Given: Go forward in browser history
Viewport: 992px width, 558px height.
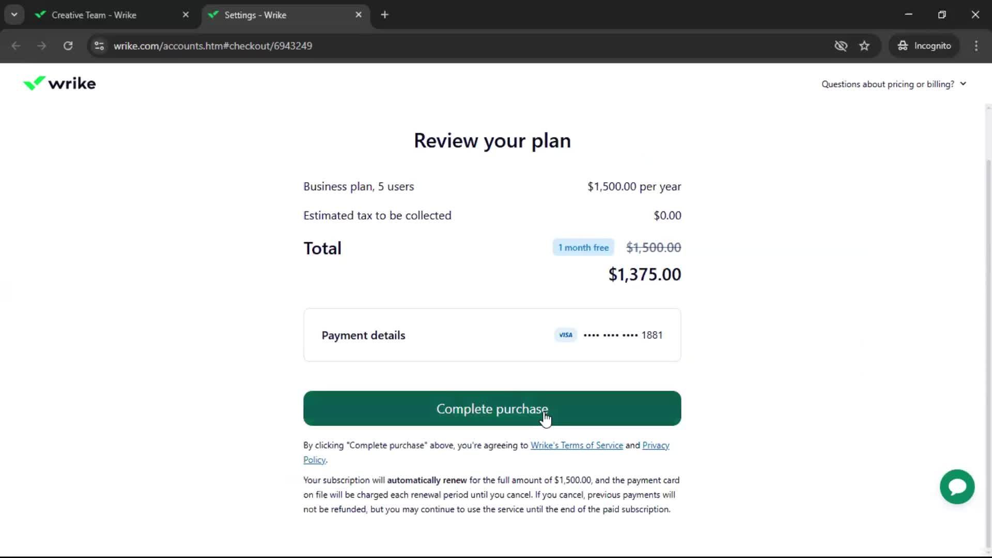Looking at the screenshot, I should tap(42, 45).
